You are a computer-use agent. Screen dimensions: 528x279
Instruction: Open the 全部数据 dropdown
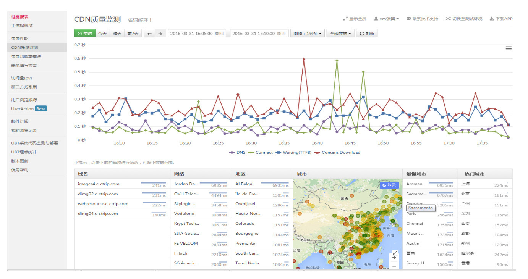tap(340, 34)
